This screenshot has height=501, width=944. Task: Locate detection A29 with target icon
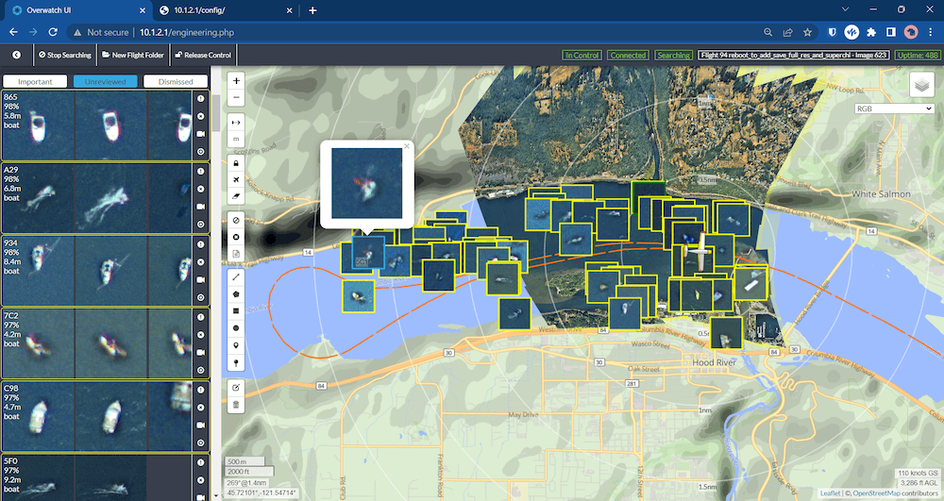200,225
